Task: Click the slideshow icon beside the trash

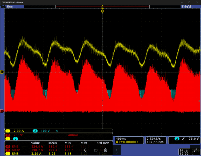Action: [x=95, y=150]
